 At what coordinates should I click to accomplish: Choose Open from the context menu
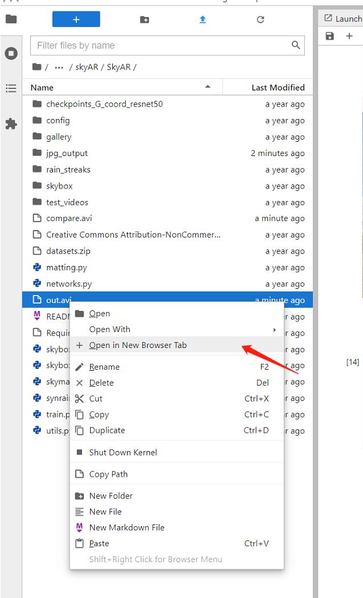click(177, 313)
